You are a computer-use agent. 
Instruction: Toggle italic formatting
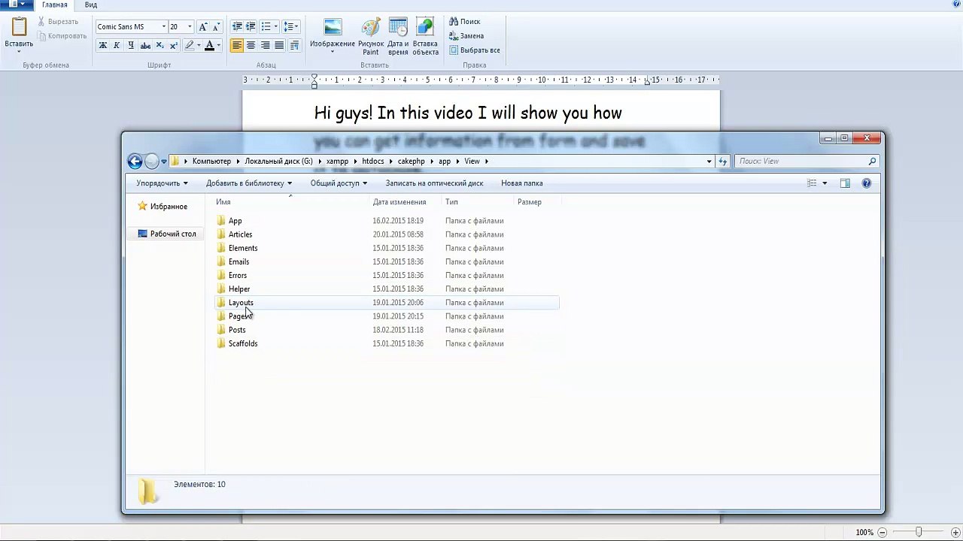coord(117,46)
